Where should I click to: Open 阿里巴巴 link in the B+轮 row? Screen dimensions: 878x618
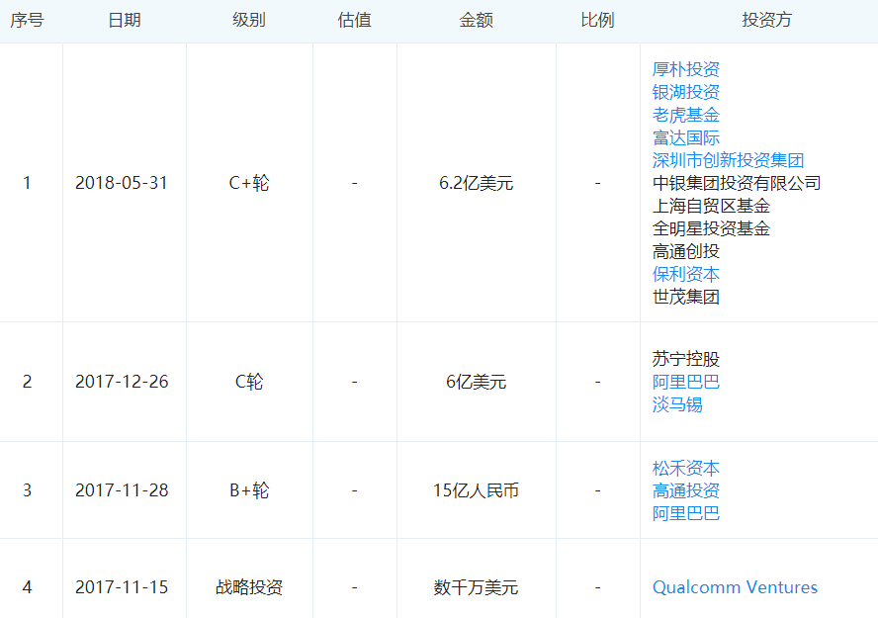[x=686, y=513]
